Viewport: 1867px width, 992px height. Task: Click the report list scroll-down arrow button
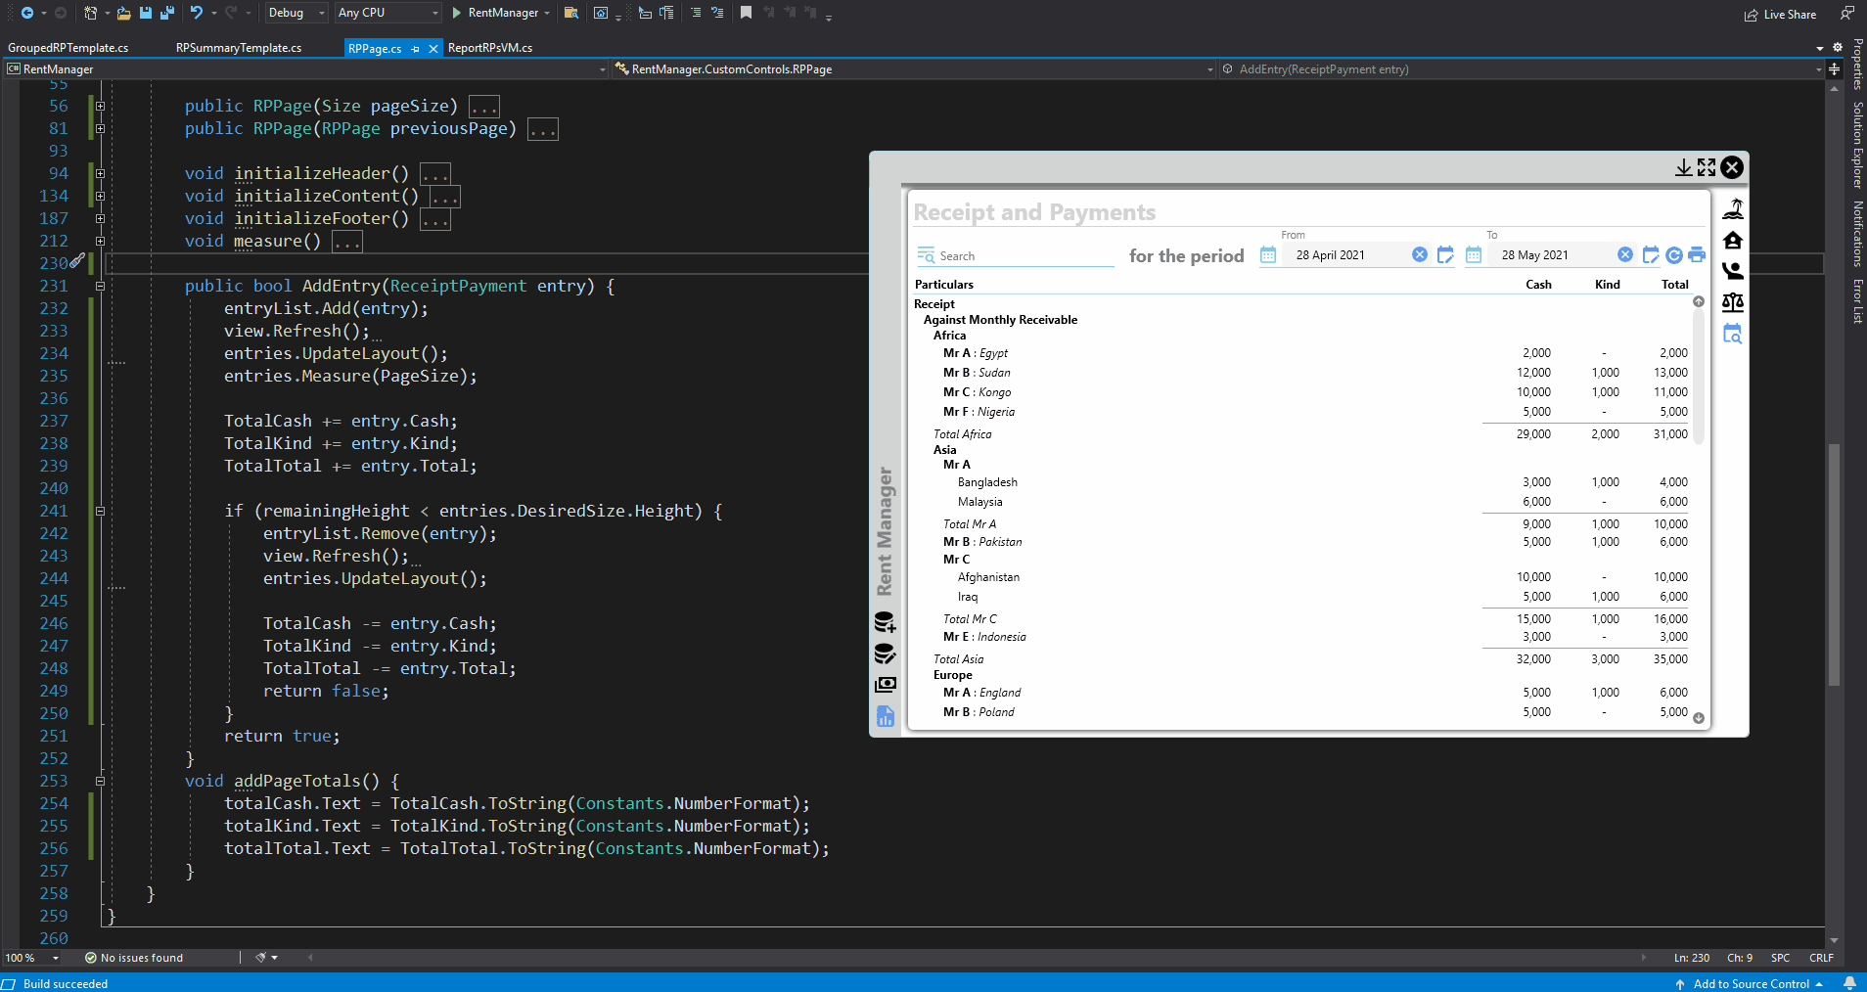[x=1699, y=718]
